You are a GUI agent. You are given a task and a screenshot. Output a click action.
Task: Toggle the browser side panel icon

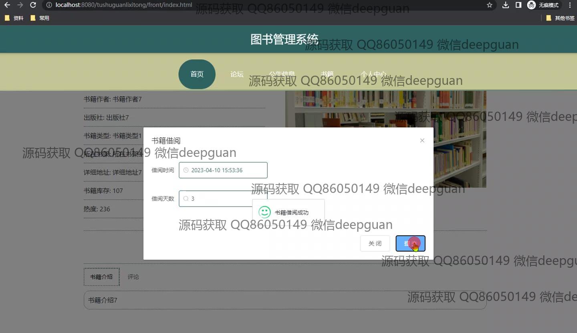518,5
